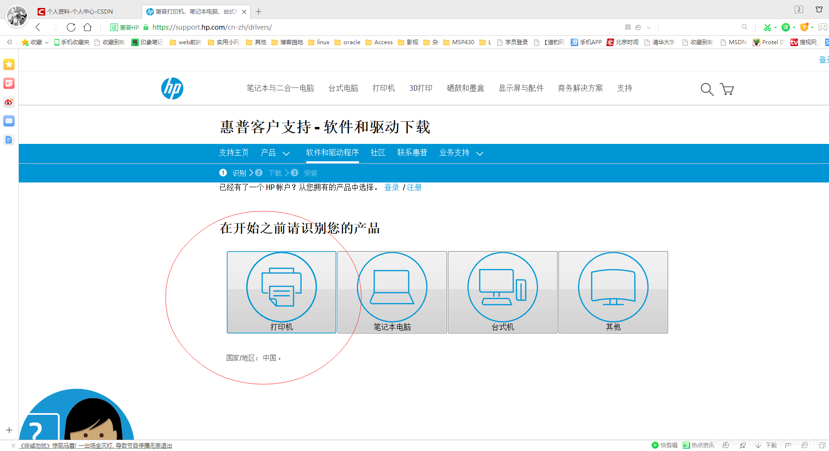
Task: Expand the address bar dropdown chevron
Action: (648, 27)
